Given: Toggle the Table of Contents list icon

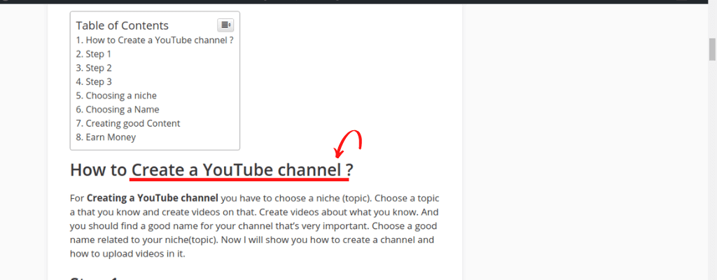Looking at the screenshot, I should click(x=225, y=24).
